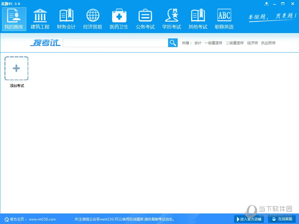Click the search magnifier button
This screenshot has height=224, width=299.
(172, 43)
